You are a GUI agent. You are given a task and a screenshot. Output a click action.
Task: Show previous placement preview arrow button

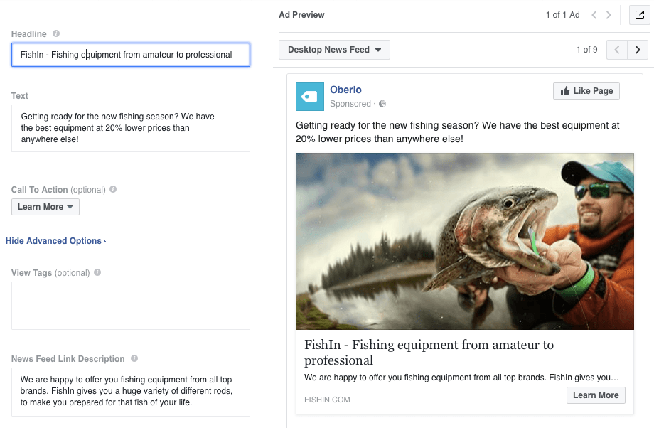tap(617, 50)
